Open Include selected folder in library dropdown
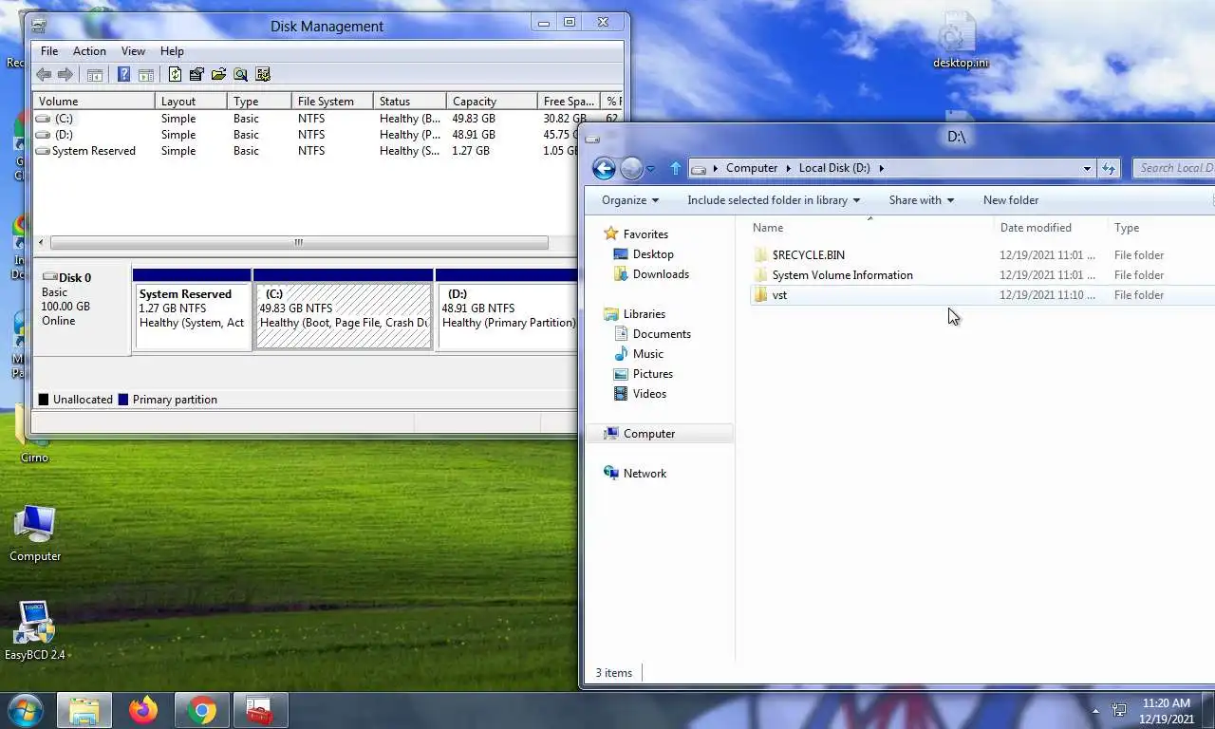This screenshot has width=1215, height=729. pyautogui.click(x=774, y=200)
